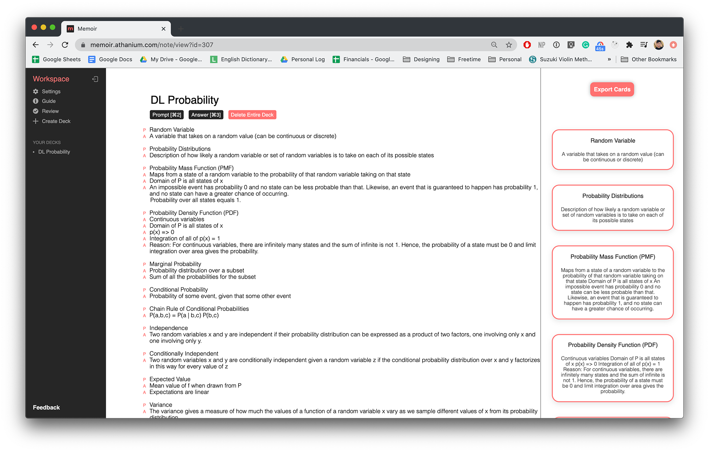The height and width of the screenshot is (452, 709).
Task: Open the Chrome profile avatar
Action: pyautogui.click(x=658, y=45)
